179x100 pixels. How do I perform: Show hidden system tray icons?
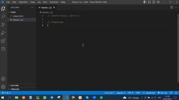click(x=142, y=97)
